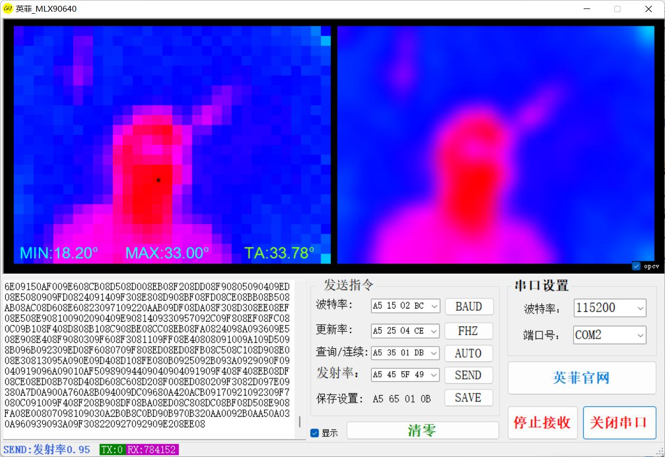Click the star marker on the thermal image
665x457 pixels.
pyautogui.click(x=157, y=180)
